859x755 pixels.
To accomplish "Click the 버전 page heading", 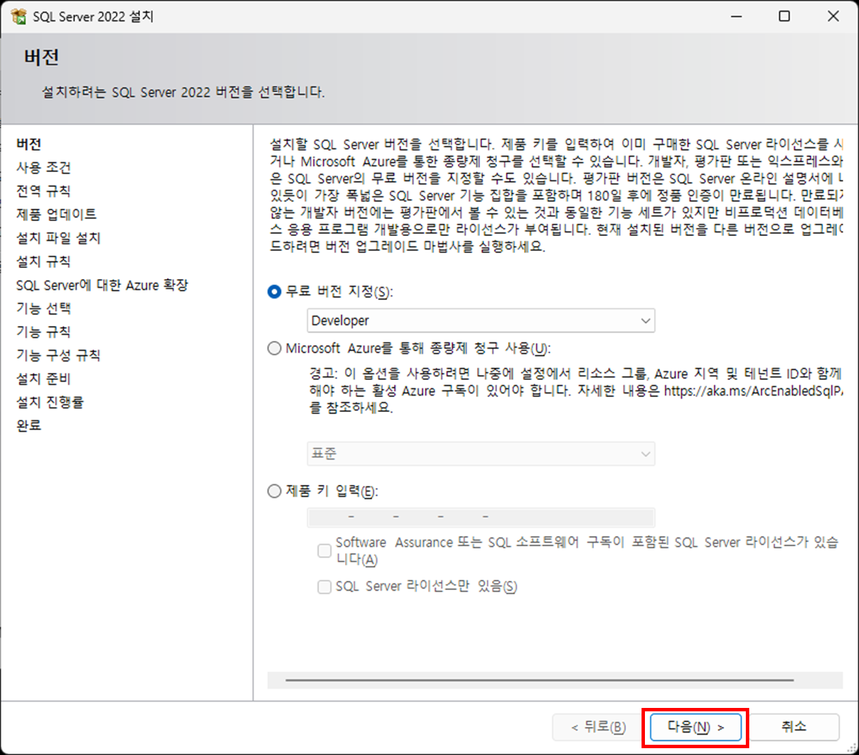I will tap(42, 57).
